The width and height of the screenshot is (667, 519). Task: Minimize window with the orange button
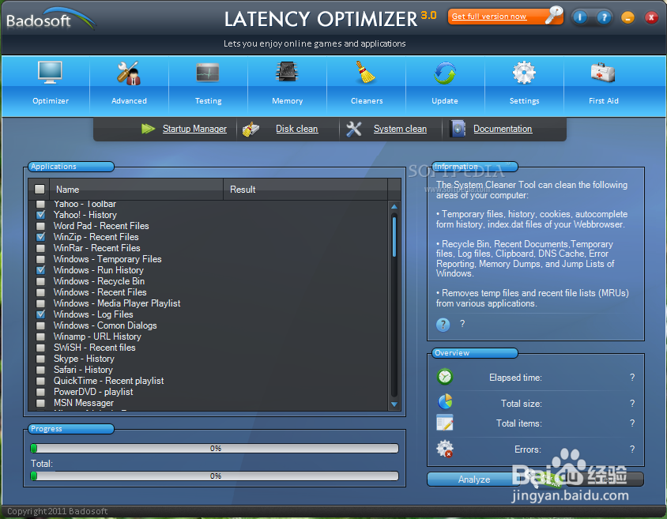[627, 17]
